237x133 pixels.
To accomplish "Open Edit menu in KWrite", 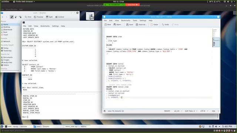I will pos(111,21).
